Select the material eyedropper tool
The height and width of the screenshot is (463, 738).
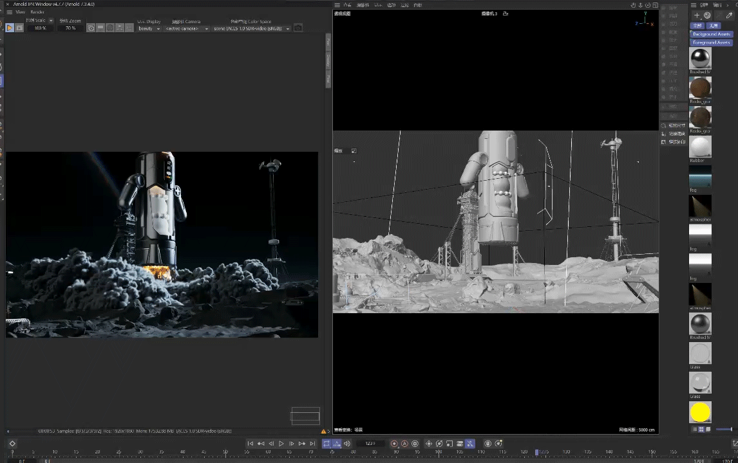(x=729, y=15)
